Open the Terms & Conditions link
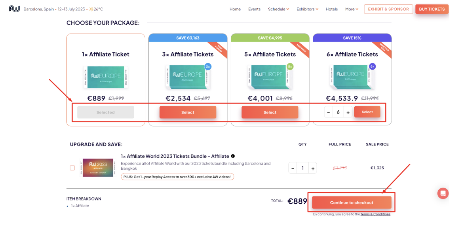Screen dimensions: 464x227 (x=375, y=214)
